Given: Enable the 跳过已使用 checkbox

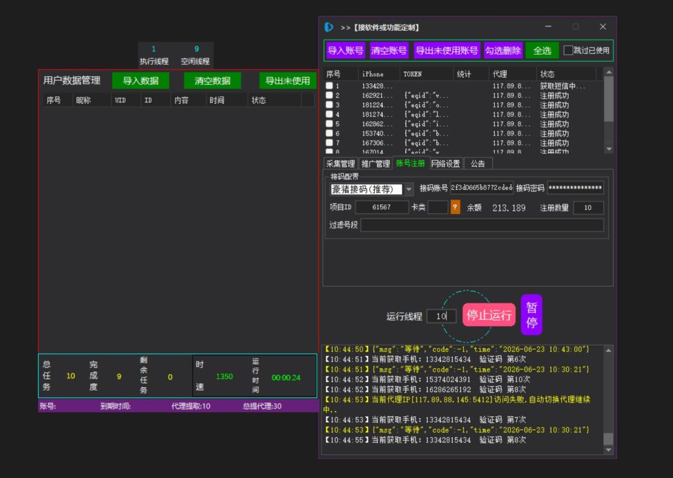Looking at the screenshot, I should 568,50.
